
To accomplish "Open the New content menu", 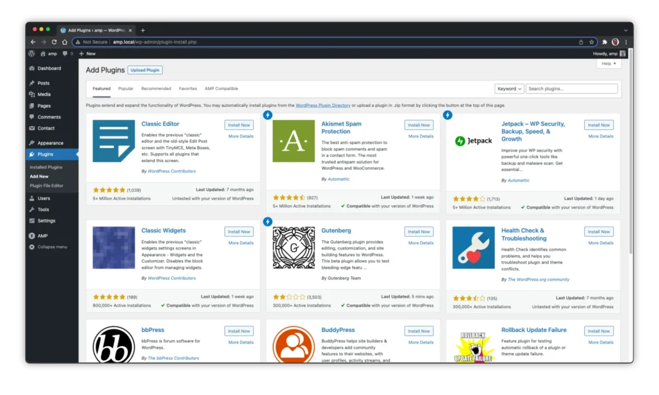I will [88, 54].
